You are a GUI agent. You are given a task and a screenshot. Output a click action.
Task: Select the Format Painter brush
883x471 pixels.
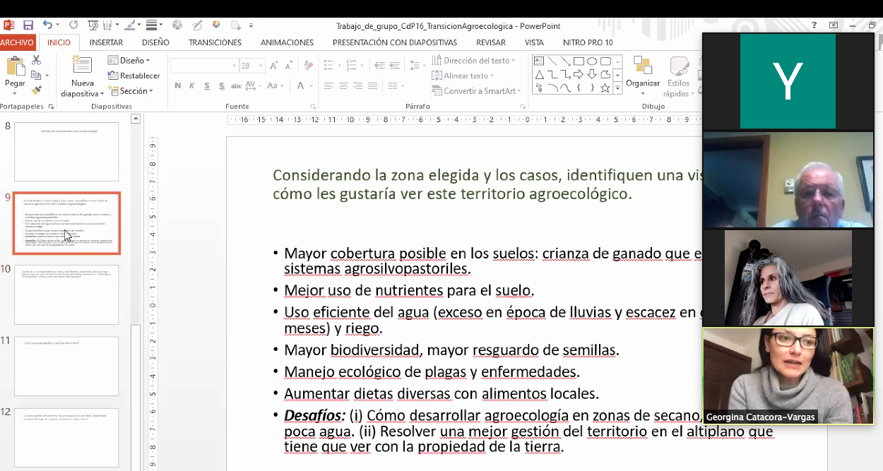tap(36, 90)
